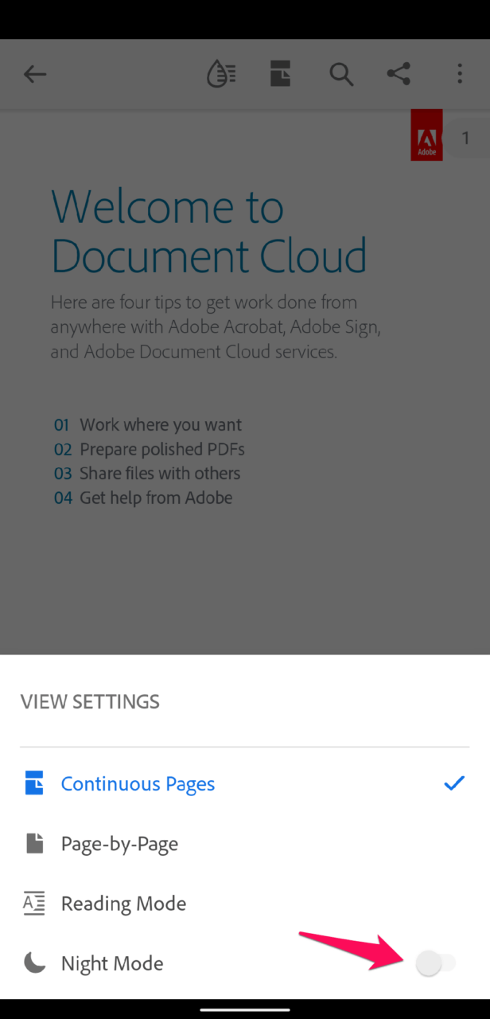Select the Continuous Pages viewing option
490x1019 pixels.
(138, 783)
